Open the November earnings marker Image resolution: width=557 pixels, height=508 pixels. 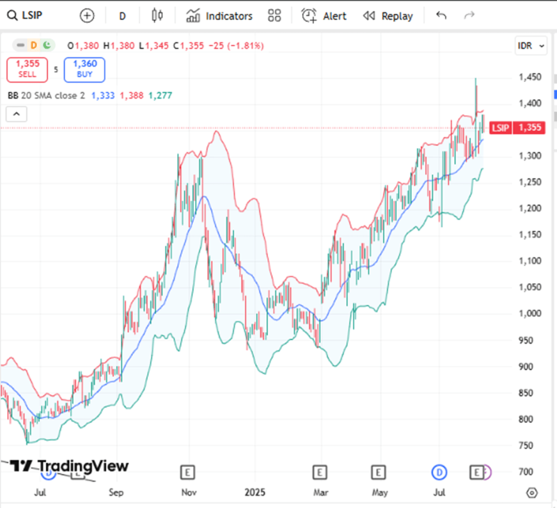[188, 472]
